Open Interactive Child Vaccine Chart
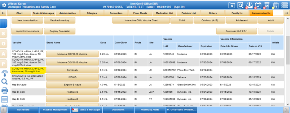 tap(141, 20)
